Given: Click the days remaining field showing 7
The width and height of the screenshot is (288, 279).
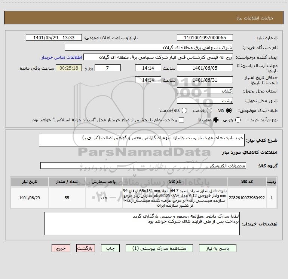Looking at the screenshot, I should coord(108,68).
